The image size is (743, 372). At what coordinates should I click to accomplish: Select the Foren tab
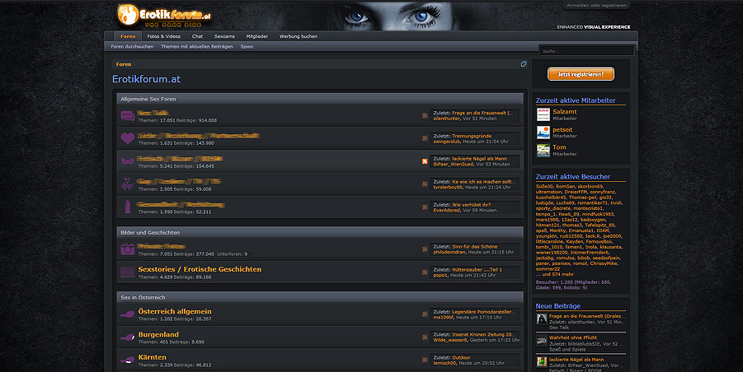[128, 36]
